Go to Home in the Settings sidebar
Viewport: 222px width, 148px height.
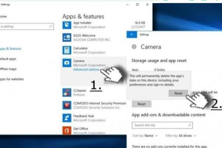point(4,16)
